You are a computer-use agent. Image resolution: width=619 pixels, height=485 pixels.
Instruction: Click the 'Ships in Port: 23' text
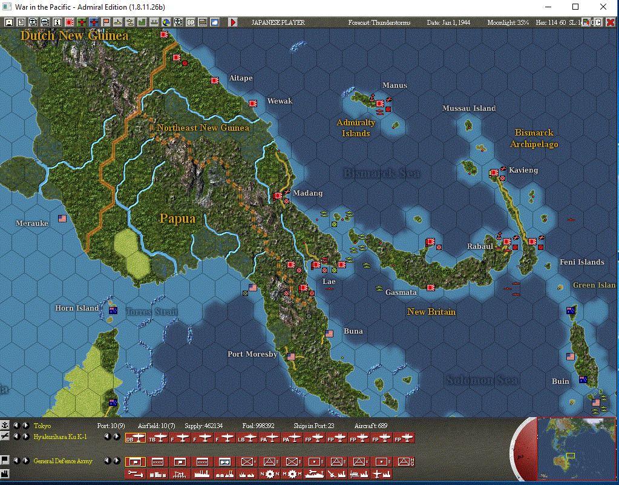314,426
